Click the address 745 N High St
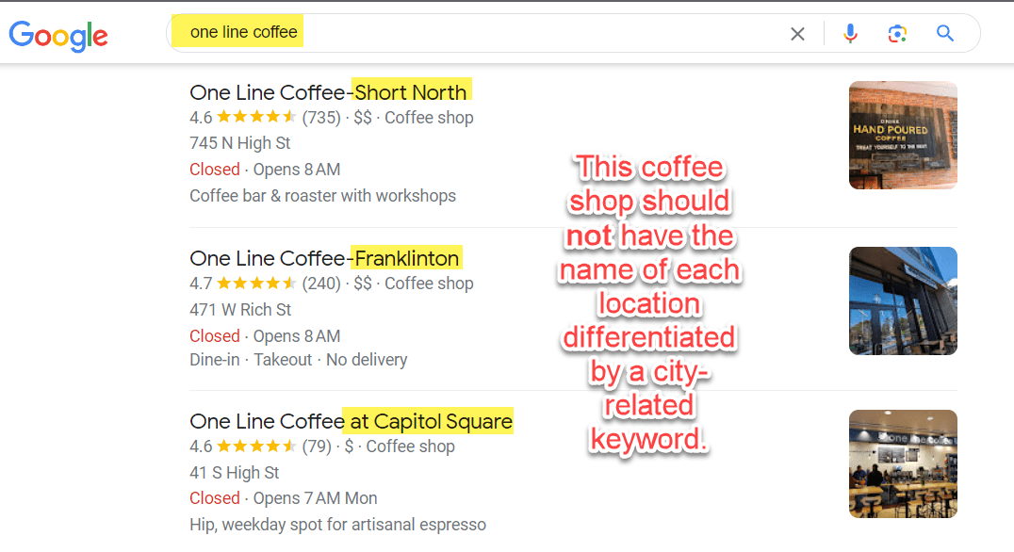 (x=240, y=143)
